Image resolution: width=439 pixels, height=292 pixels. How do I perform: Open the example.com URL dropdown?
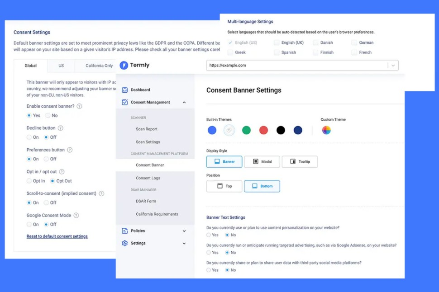click(393, 65)
